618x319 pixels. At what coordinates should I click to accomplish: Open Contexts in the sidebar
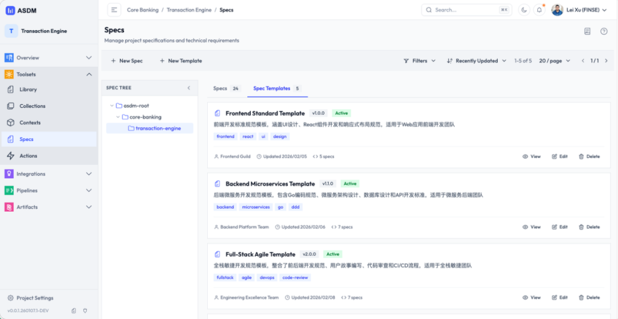tap(49, 122)
